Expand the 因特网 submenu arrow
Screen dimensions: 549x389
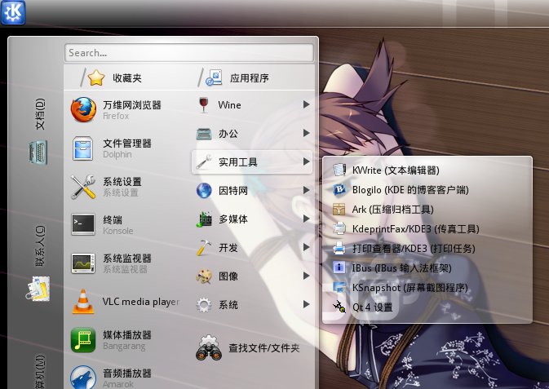307,190
